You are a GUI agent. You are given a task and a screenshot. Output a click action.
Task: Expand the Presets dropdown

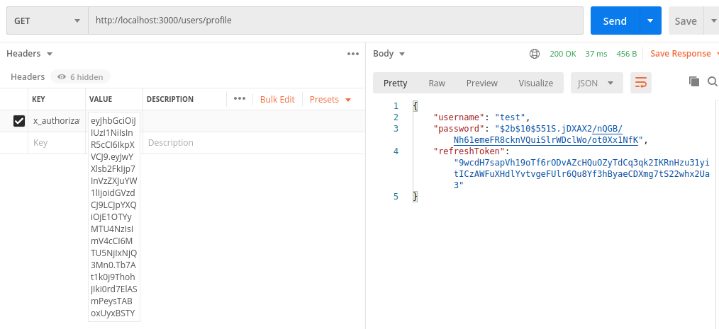tap(330, 100)
